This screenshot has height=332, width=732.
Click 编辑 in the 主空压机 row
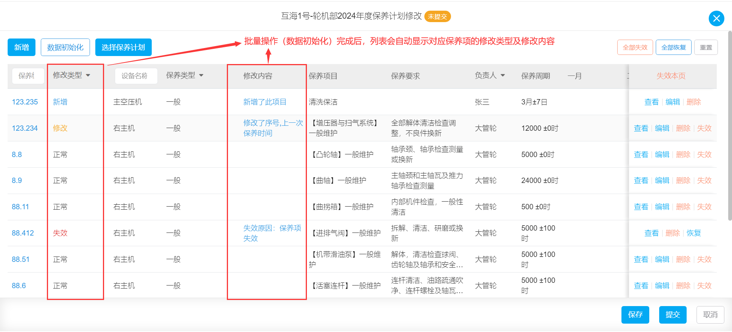(673, 102)
